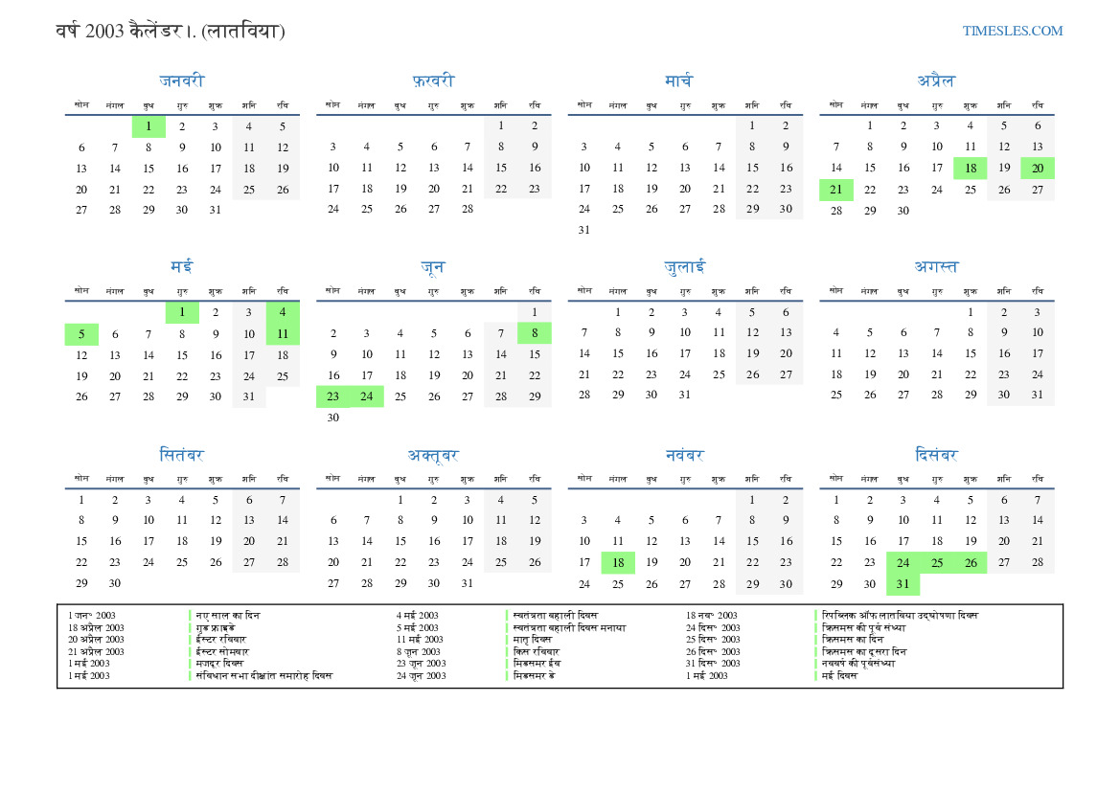Select the '11 मई 2003' legend entry
1120x792 pixels.
(420, 639)
